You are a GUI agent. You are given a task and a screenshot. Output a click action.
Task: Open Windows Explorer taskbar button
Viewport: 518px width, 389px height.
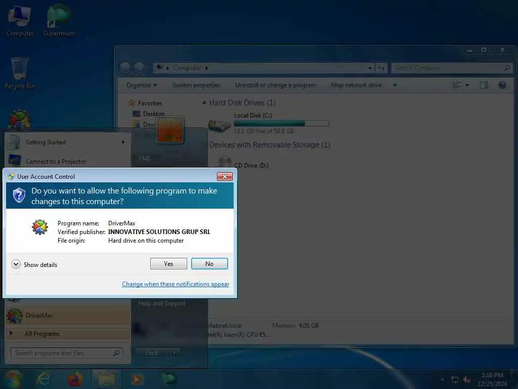pyautogui.click(x=106, y=379)
